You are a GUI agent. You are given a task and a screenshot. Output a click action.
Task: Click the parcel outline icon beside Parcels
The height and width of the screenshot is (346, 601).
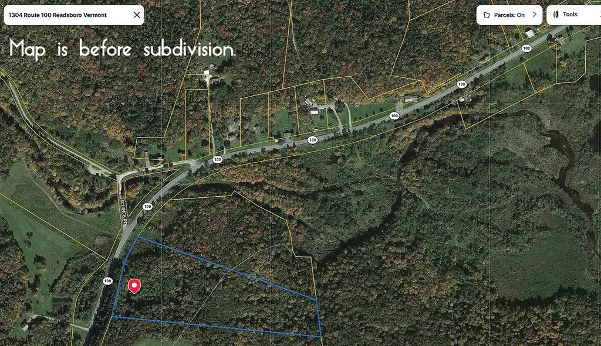(x=487, y=15)
